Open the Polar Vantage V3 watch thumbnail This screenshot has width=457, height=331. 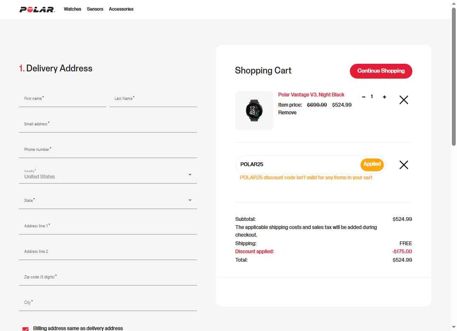tap(254, 110)
